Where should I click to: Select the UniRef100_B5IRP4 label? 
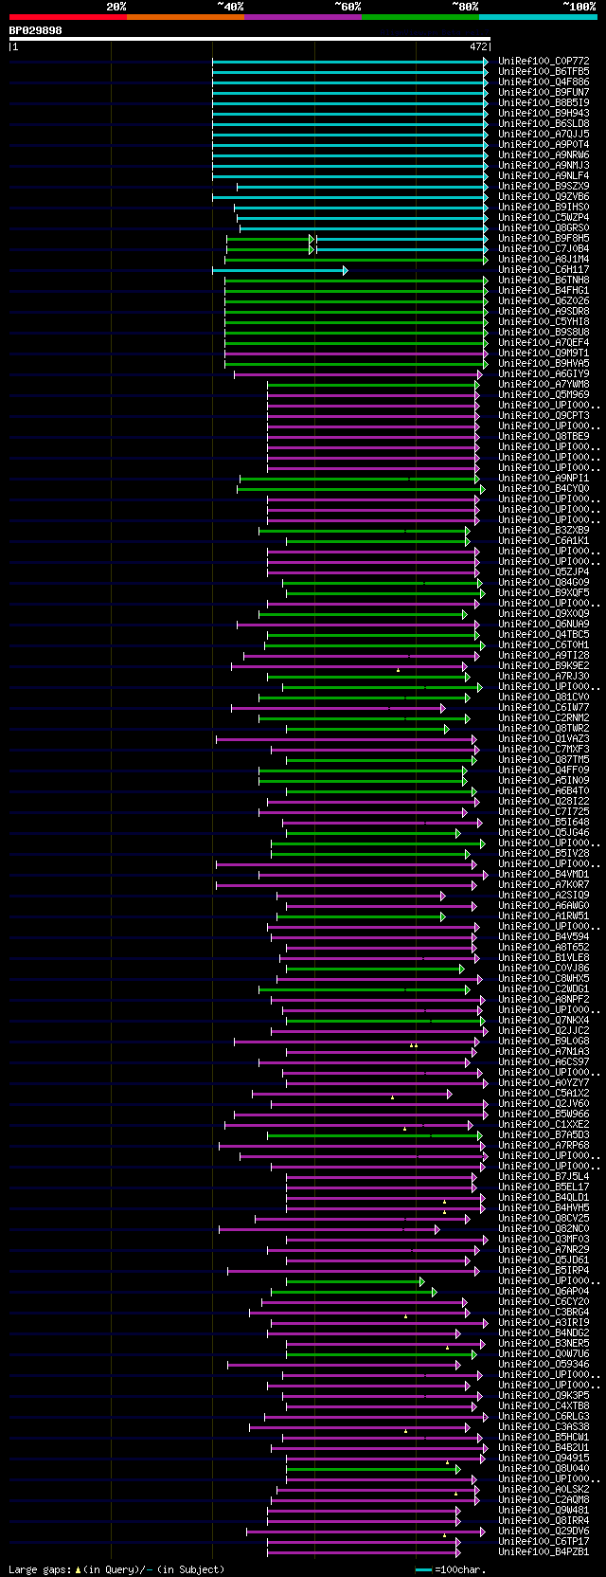pos(544,1270)
